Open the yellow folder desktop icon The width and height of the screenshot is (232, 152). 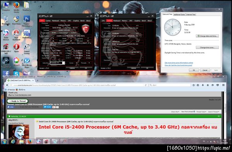click(x=27, y=6)
